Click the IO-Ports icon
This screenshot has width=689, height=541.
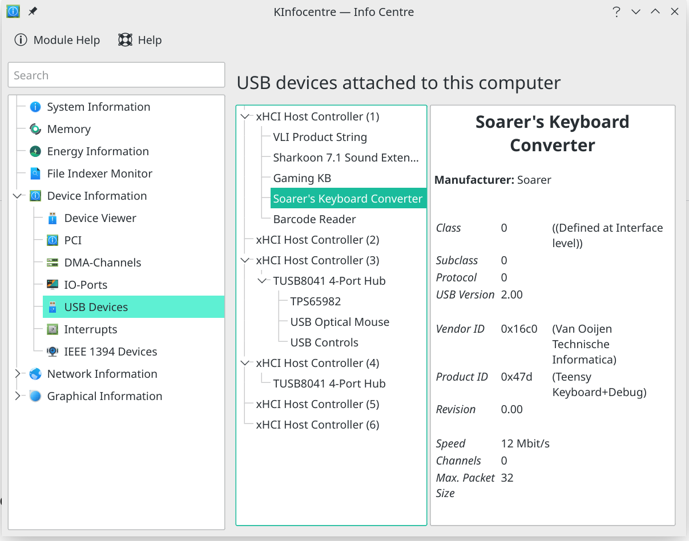[53, 285]
